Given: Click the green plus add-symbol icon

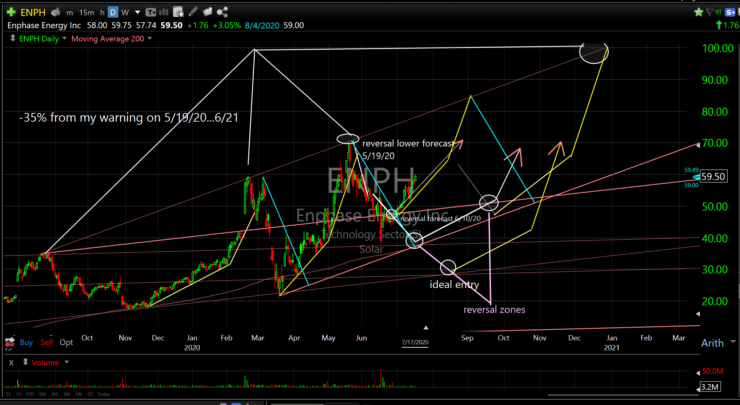Looking at the screenshot, I should click(x=11, y=12).
